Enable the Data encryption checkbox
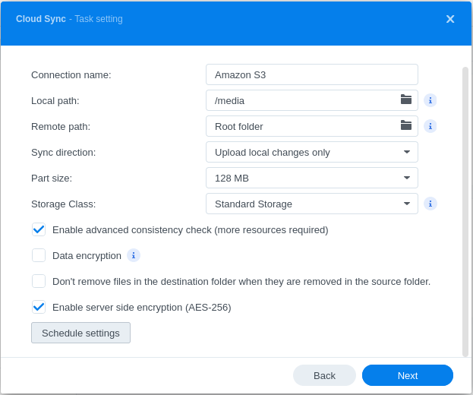The image size is (473, 395). (39, 255)
